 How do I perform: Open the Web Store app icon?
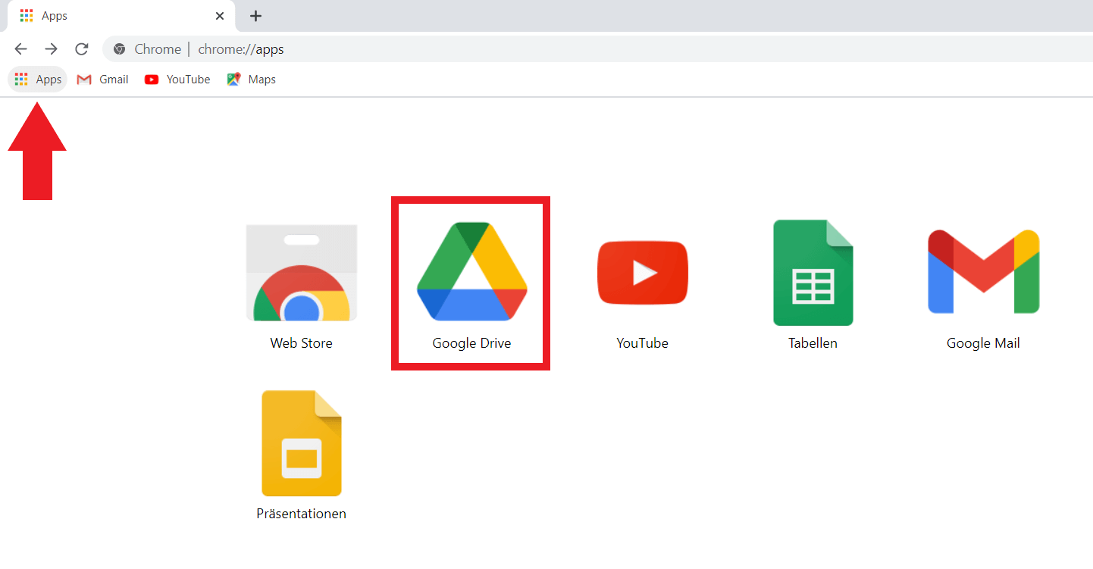pos(302,273)
